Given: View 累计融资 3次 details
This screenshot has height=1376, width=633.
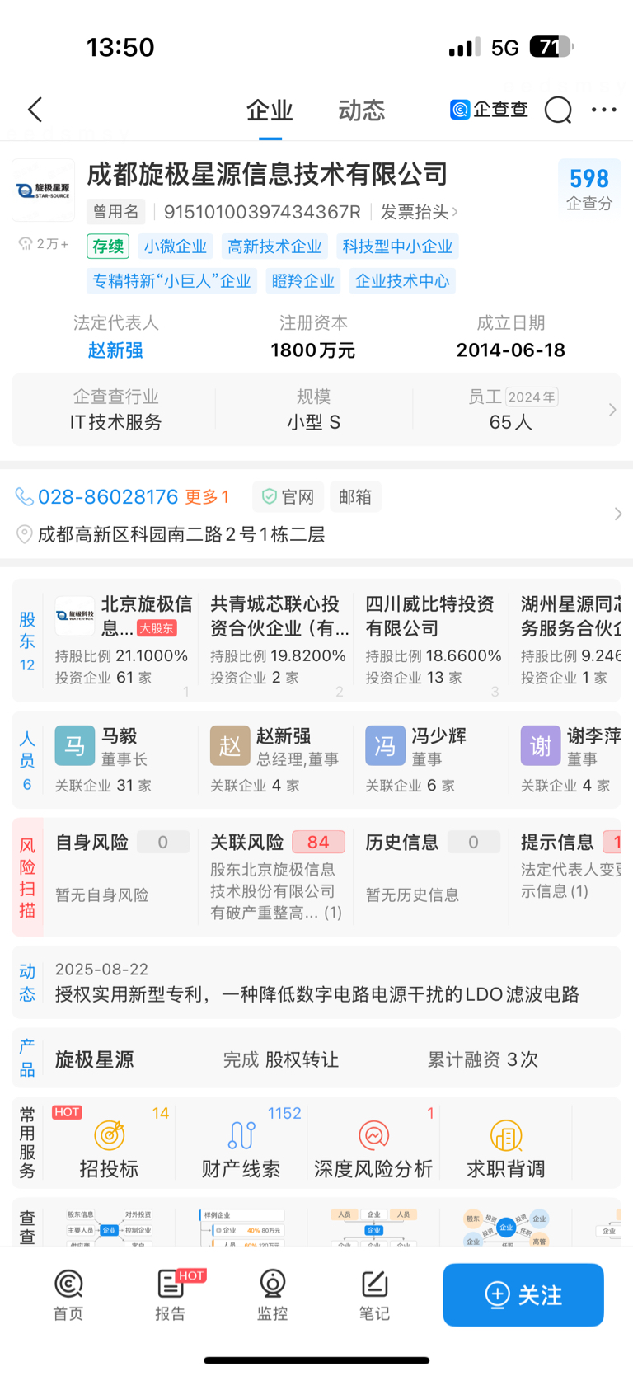Looking at the screenshot, I should 483,1059.
